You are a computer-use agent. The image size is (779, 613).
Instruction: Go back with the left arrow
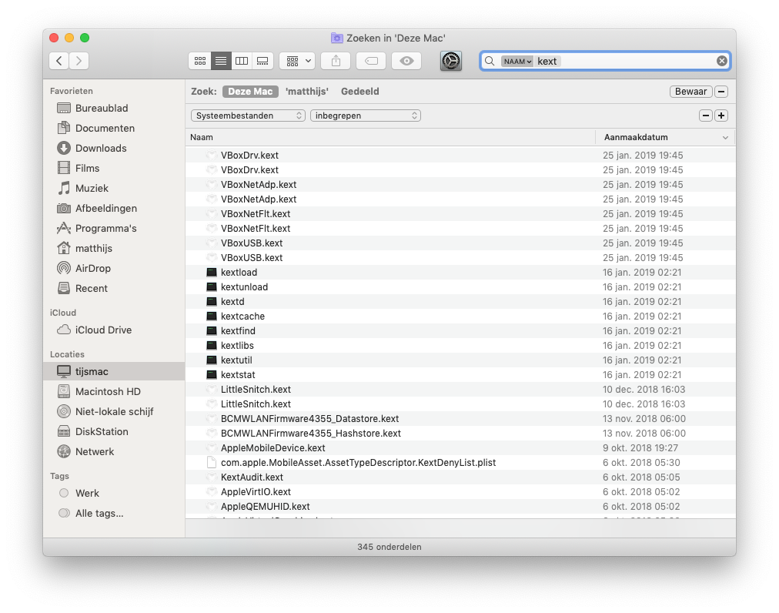[x=59, y=61]
